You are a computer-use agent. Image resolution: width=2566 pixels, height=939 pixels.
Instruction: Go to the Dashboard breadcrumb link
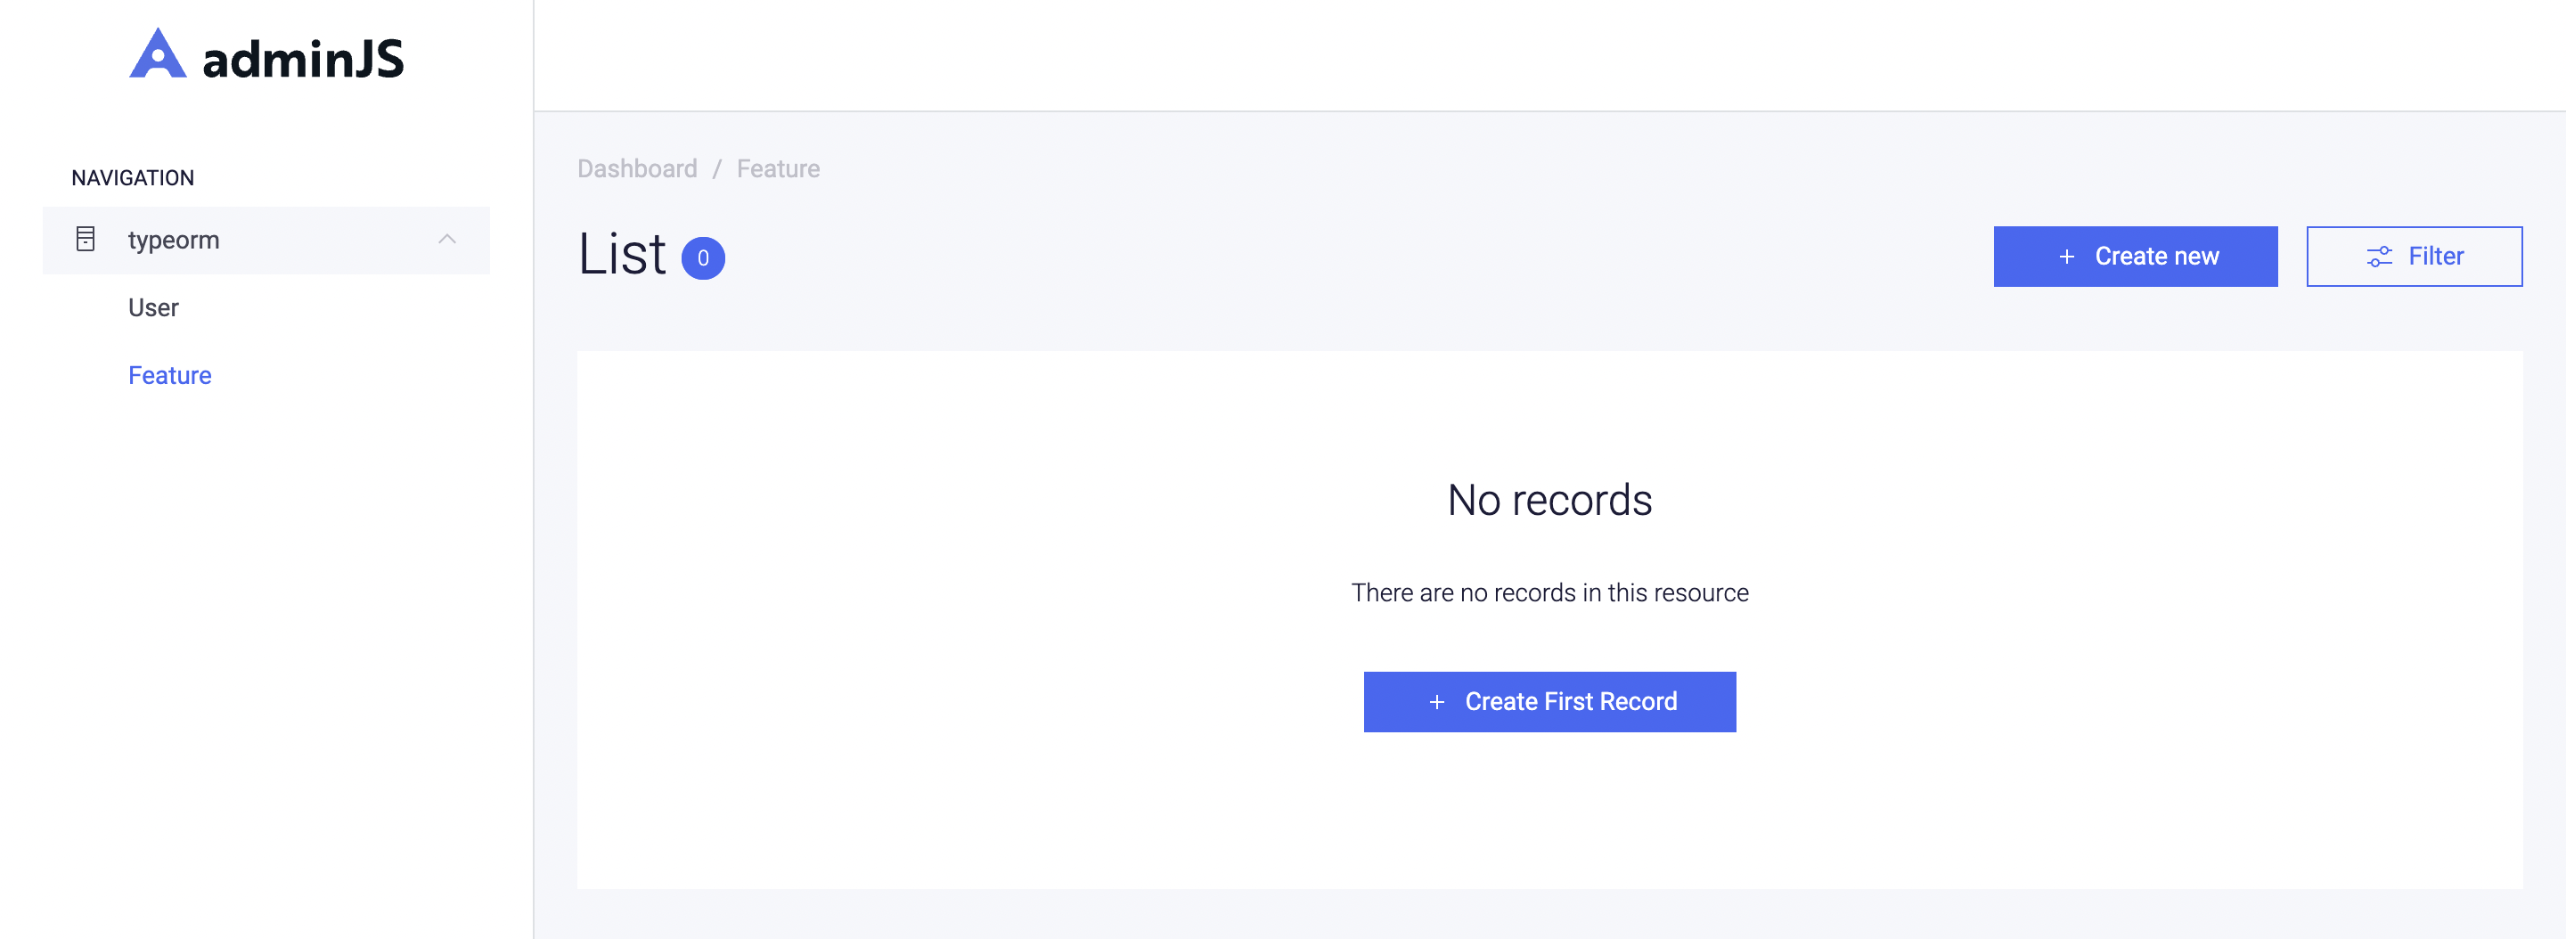638,168
